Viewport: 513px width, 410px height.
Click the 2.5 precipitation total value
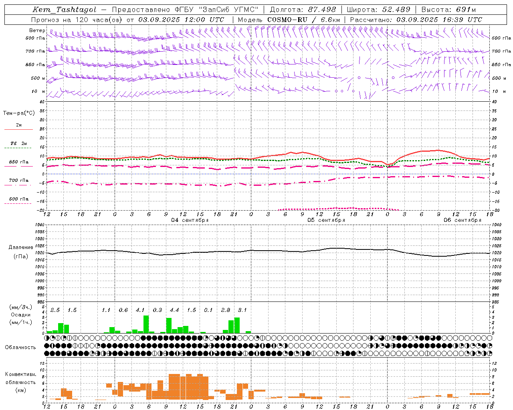pyautogui.click(x=55, y=310)
